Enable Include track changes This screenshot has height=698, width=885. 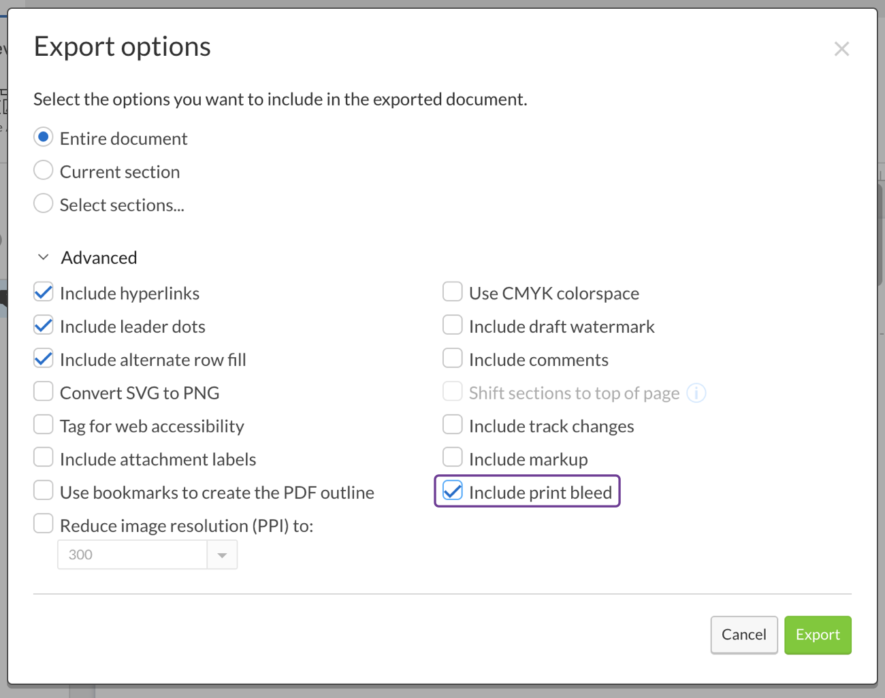(x=452, y=424)
